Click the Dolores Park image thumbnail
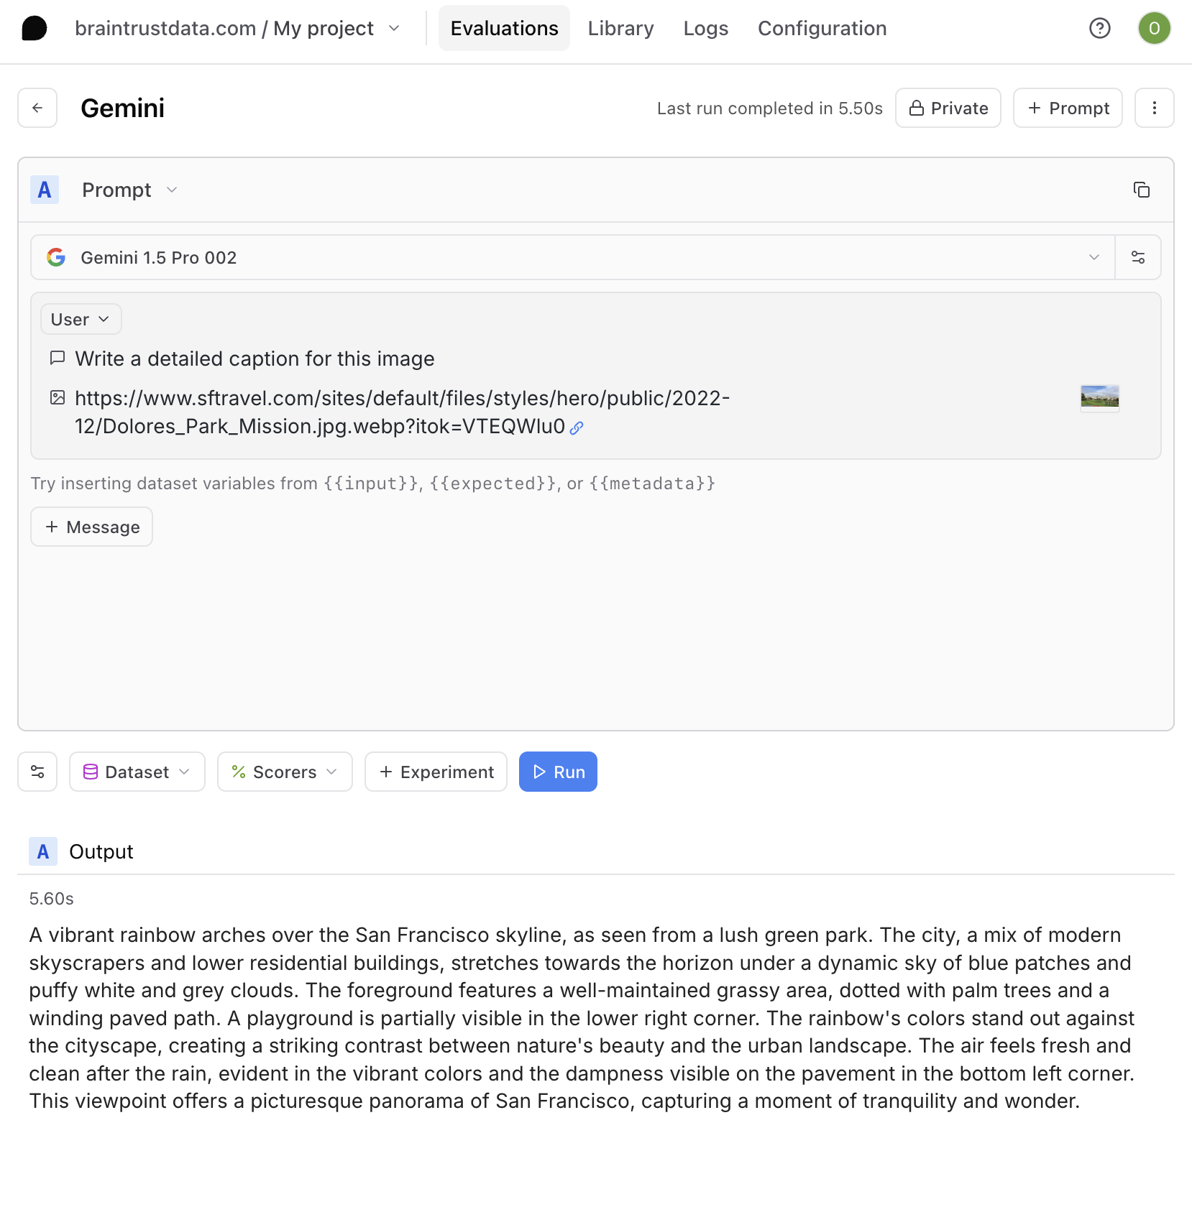 tap(1099, 397)
